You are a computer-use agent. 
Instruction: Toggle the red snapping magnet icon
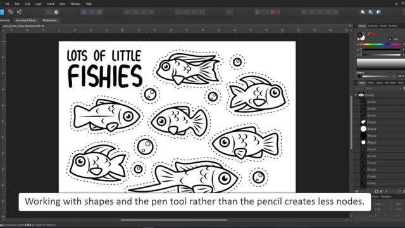click(273, 12)
